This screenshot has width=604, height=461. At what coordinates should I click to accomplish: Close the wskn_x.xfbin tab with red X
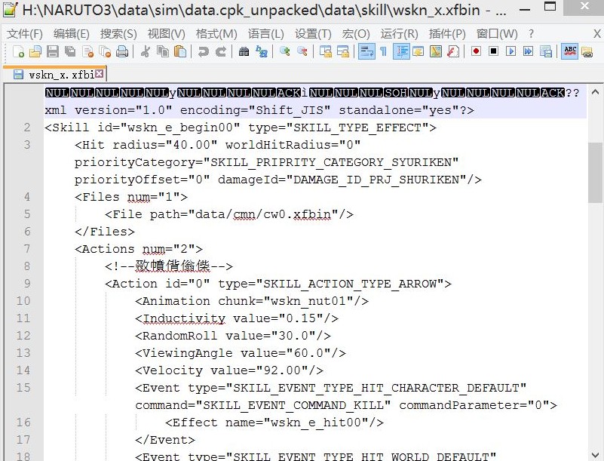tap(100, 73)
